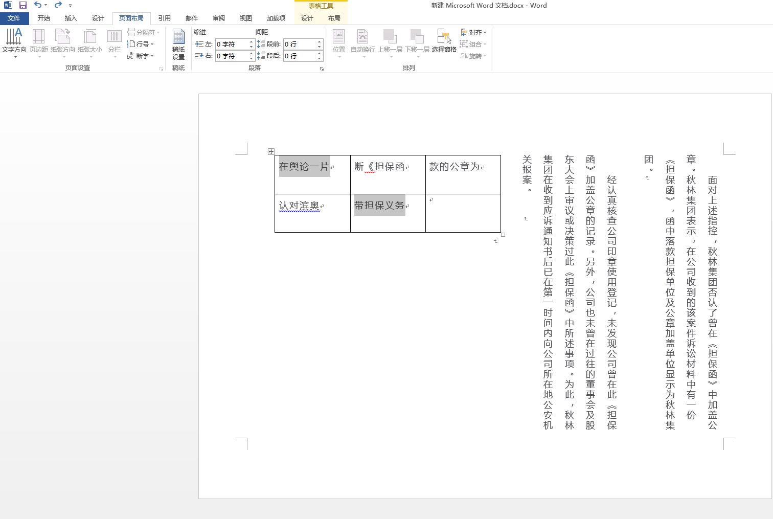The height and width of the screenshot is (519, 773).
Task: Click the table cell containing 认对滨奥
Action: point(312,213)
